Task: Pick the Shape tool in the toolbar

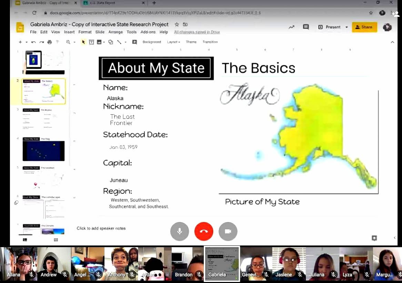Action: pos(111,42)
